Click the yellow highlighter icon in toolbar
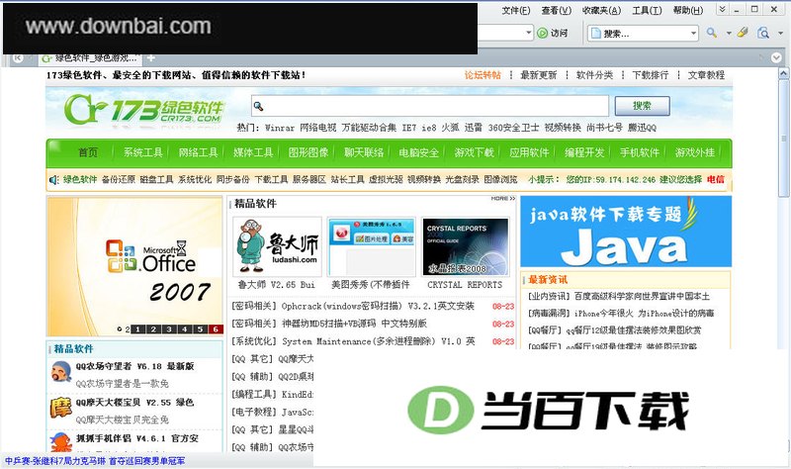The height and width of the screenshot is (469, 791). click(x=743, y=33)
